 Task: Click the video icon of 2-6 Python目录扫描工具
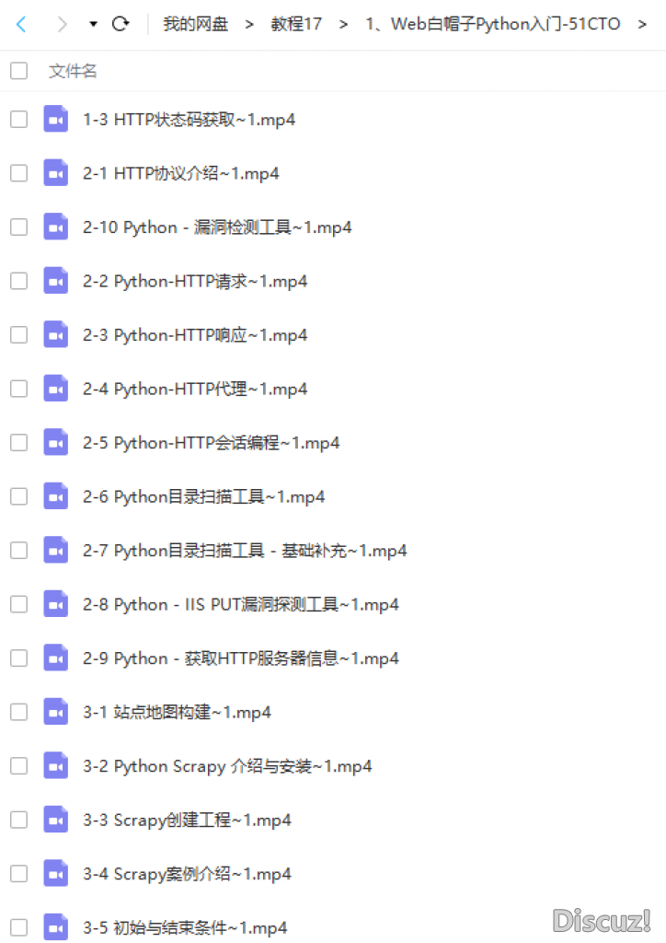[x=56, y=495]
